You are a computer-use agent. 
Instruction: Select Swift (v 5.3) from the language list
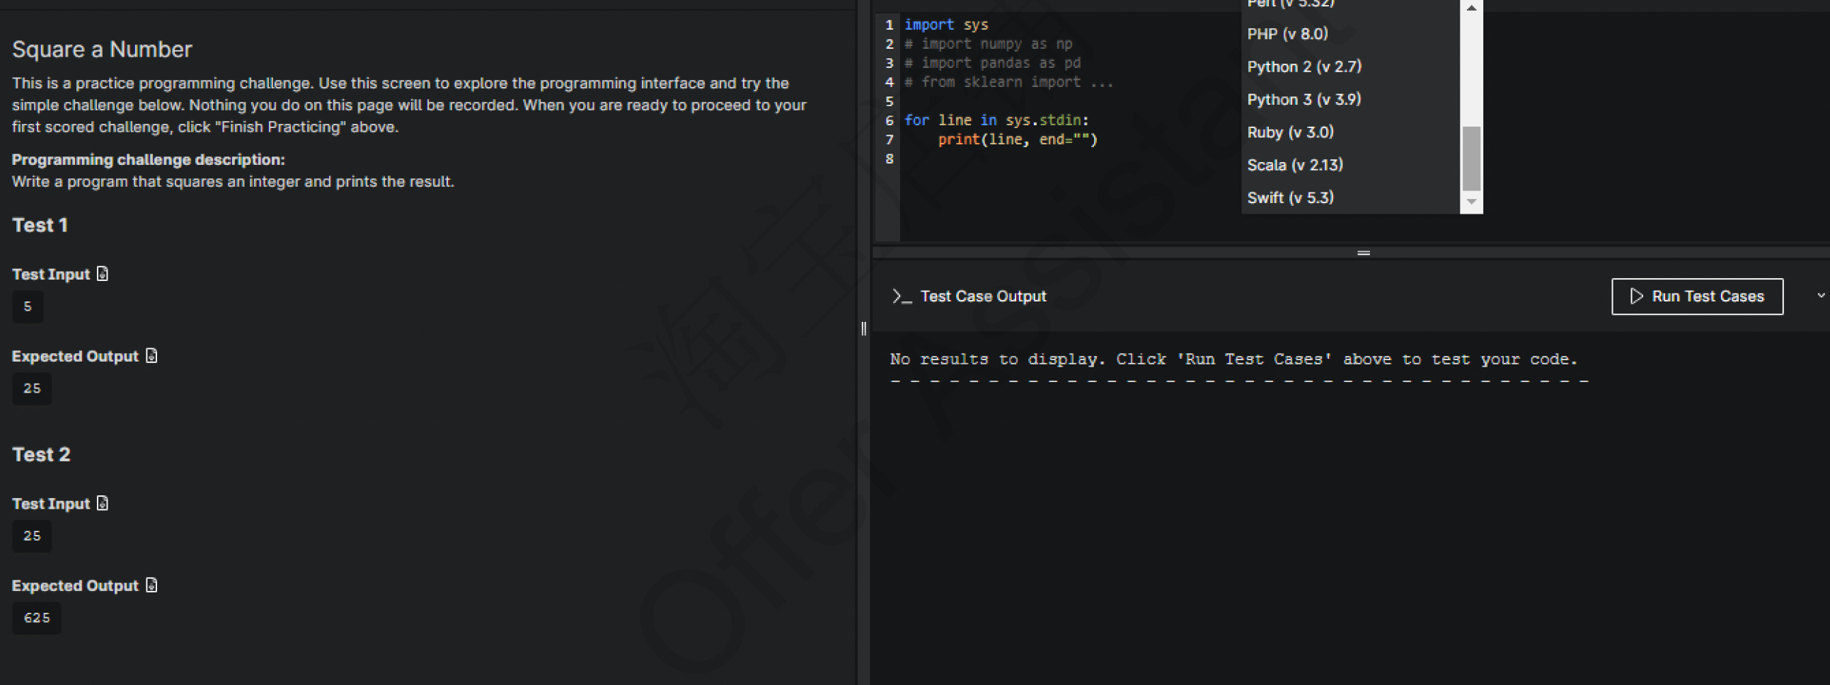click(x=1290, y=197)
